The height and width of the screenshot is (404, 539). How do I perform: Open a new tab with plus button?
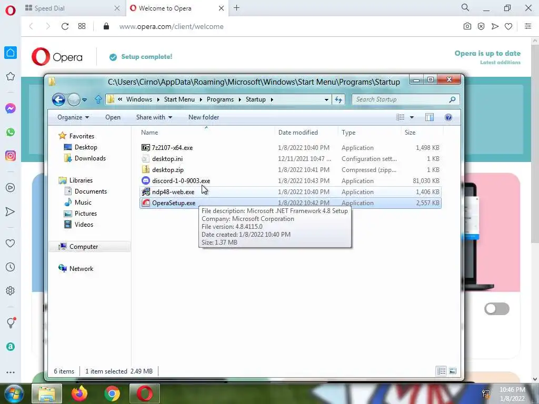click(236, 8)
